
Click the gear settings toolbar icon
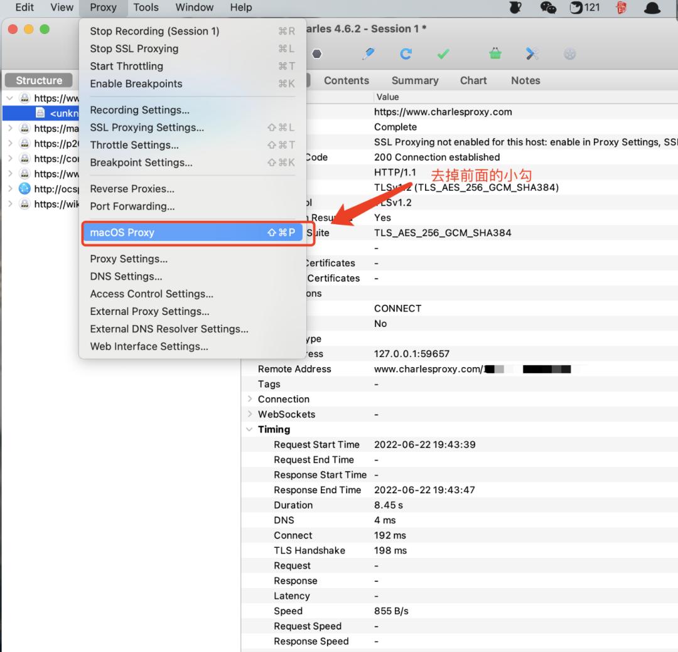570,54
